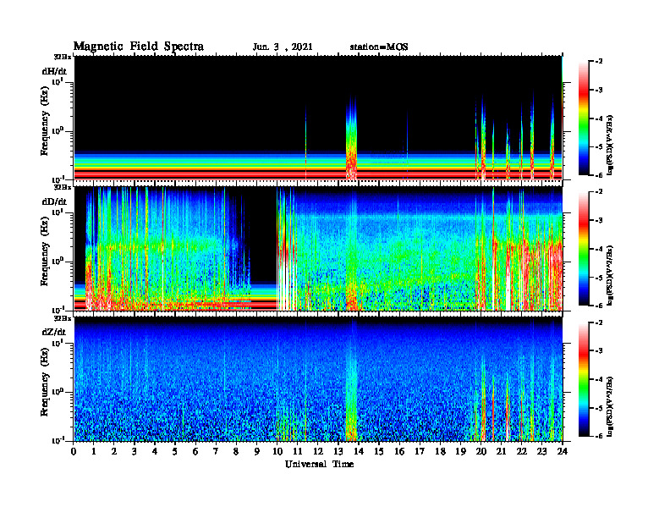Click the '-4' tick on dD/dt color scale
The image size is (670, 518).
tap(599, 249)
